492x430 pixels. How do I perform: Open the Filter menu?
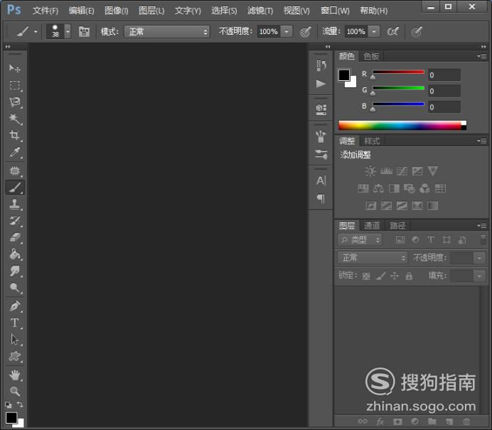point(260,11)
